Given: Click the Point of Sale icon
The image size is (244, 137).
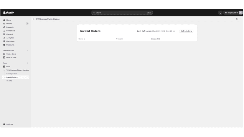Looking at the screenshot, I should pos(4,57).
